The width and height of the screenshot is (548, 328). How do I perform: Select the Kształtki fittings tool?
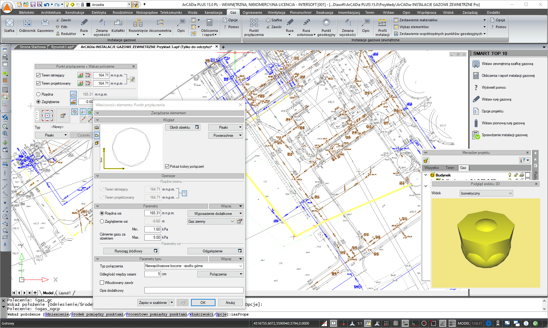click(118, 26)
